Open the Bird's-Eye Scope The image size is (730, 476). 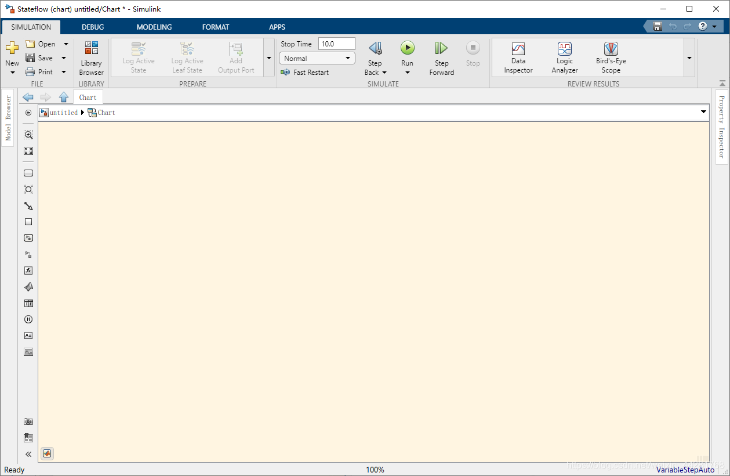pyautogui.click(x=611, y=58)
